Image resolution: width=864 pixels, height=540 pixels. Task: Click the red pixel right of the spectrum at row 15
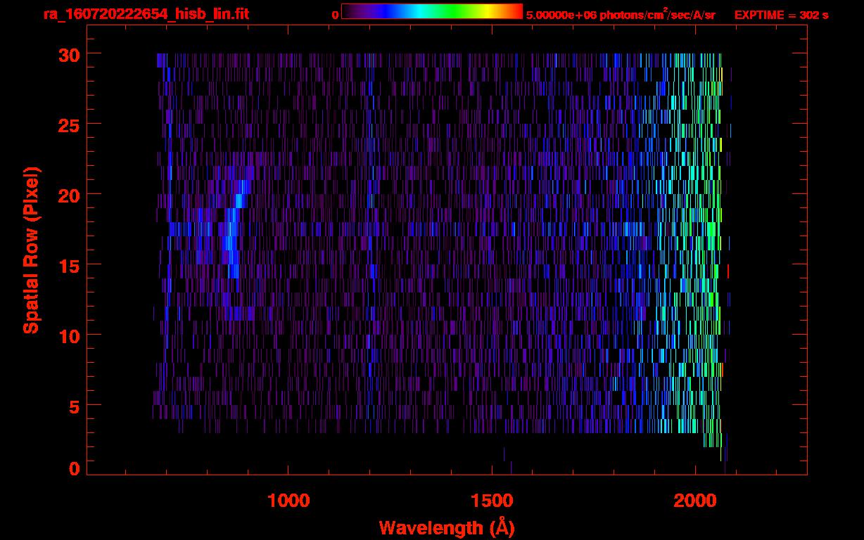click(x=728, y=271)
